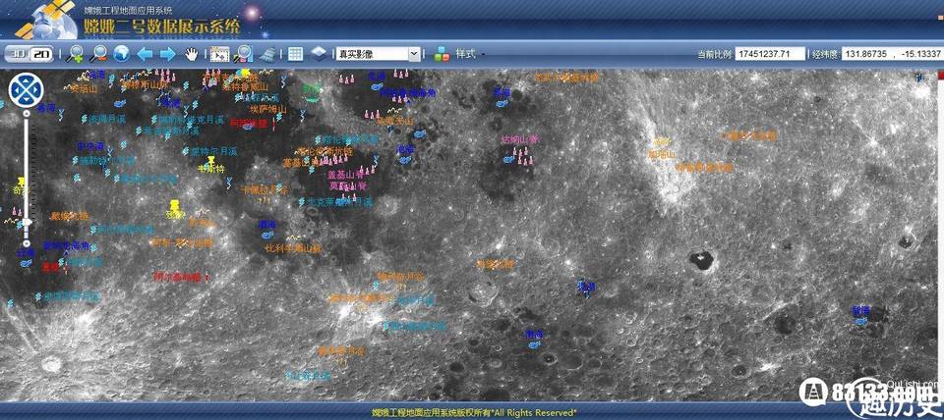Pick the measure tool icon
Image resolution: width=944 pixels, height=420 pixels.
click(267, 54)
